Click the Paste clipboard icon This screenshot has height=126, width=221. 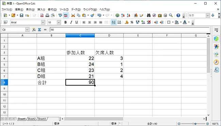click(84, 15)
